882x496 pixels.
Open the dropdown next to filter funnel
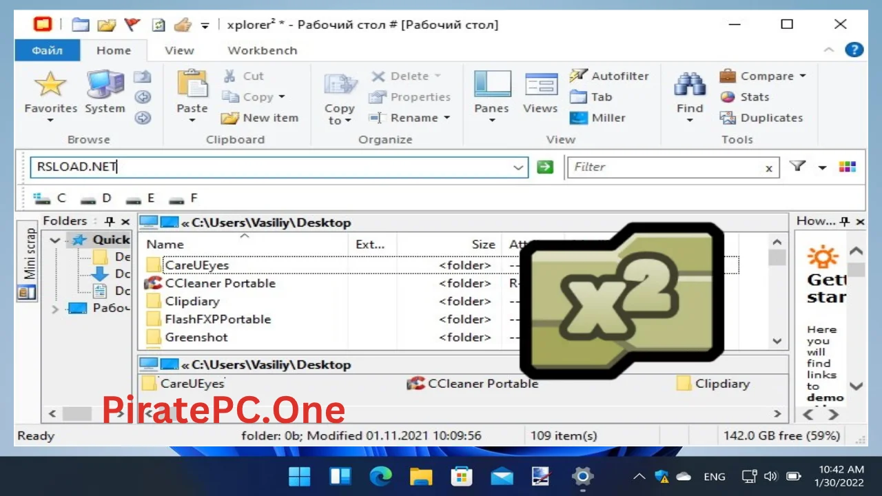coord(822,167)
